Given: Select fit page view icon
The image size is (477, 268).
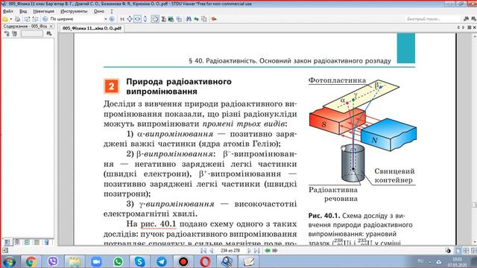Looking at the screenshot, I should click(x=130, y=19).
